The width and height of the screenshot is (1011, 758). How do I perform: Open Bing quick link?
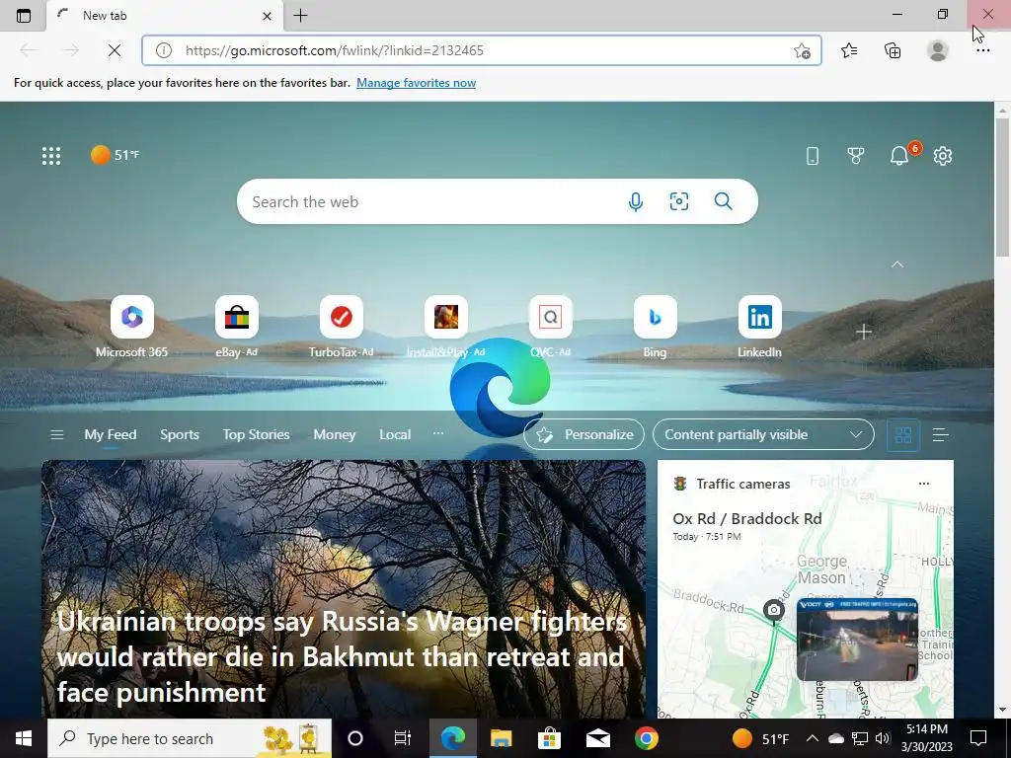coord(656,327)
